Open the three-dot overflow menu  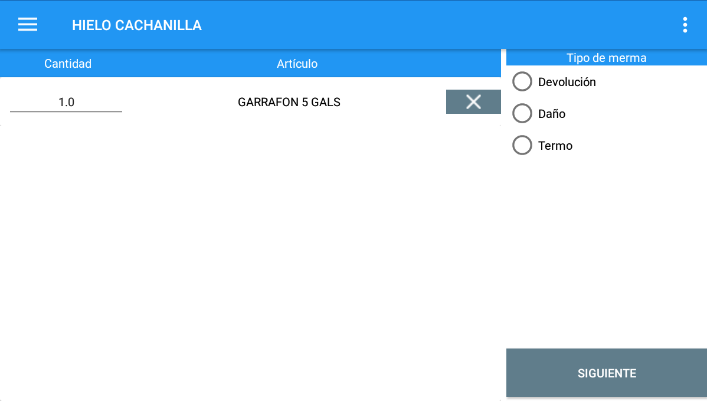click(685, 25)
